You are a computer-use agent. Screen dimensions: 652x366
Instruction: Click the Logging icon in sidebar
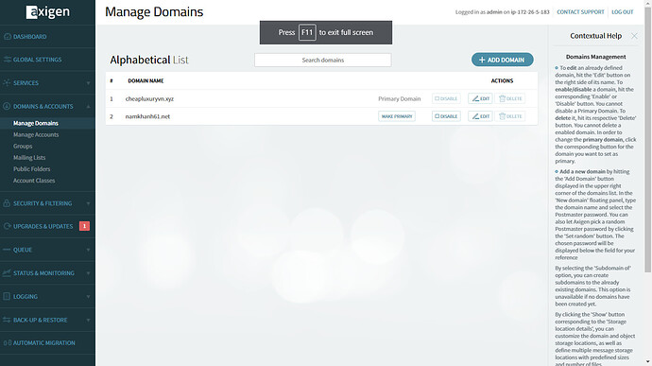[7, 296]
